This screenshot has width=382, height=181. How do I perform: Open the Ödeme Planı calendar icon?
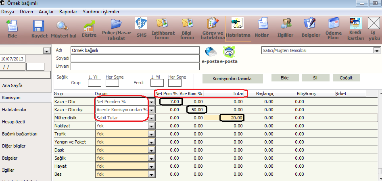(x=333, y=28)
